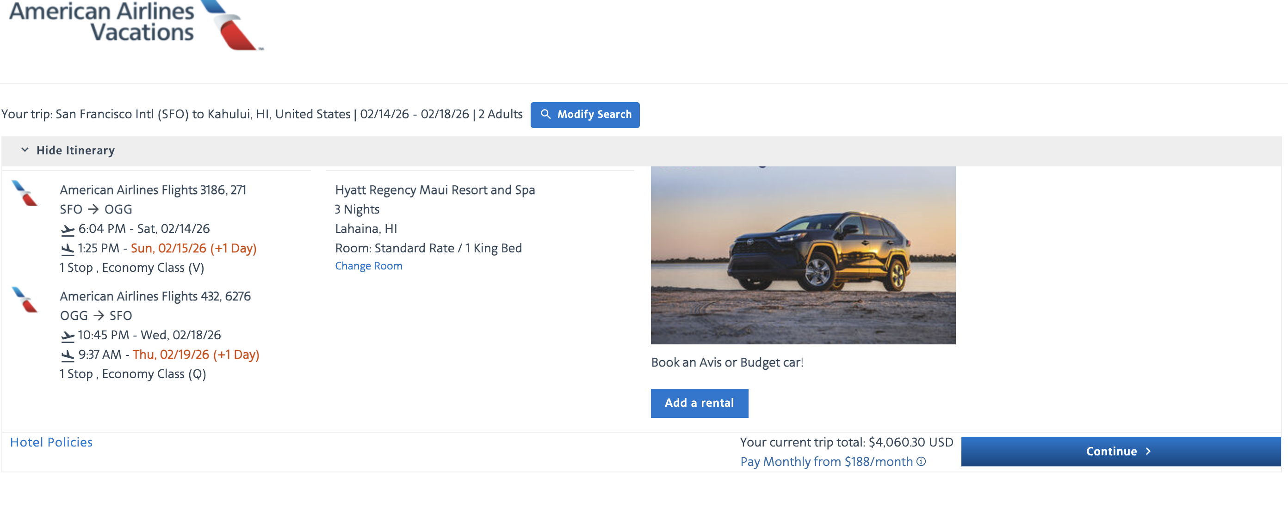The image size is (1288, 508).
Task: Click the Sun, 02/15/26 (+1 Day) text
Action: [x=193, y=248]
